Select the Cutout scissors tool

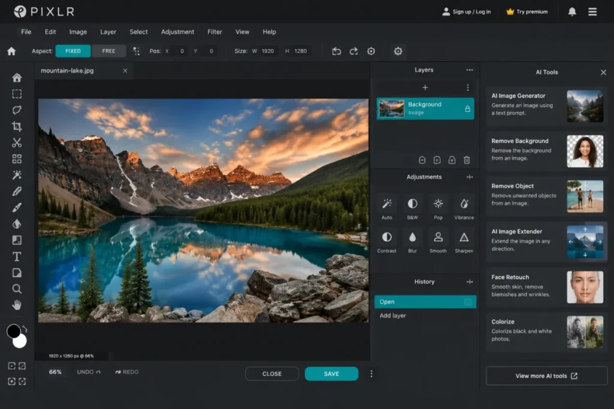coord(17,143)
